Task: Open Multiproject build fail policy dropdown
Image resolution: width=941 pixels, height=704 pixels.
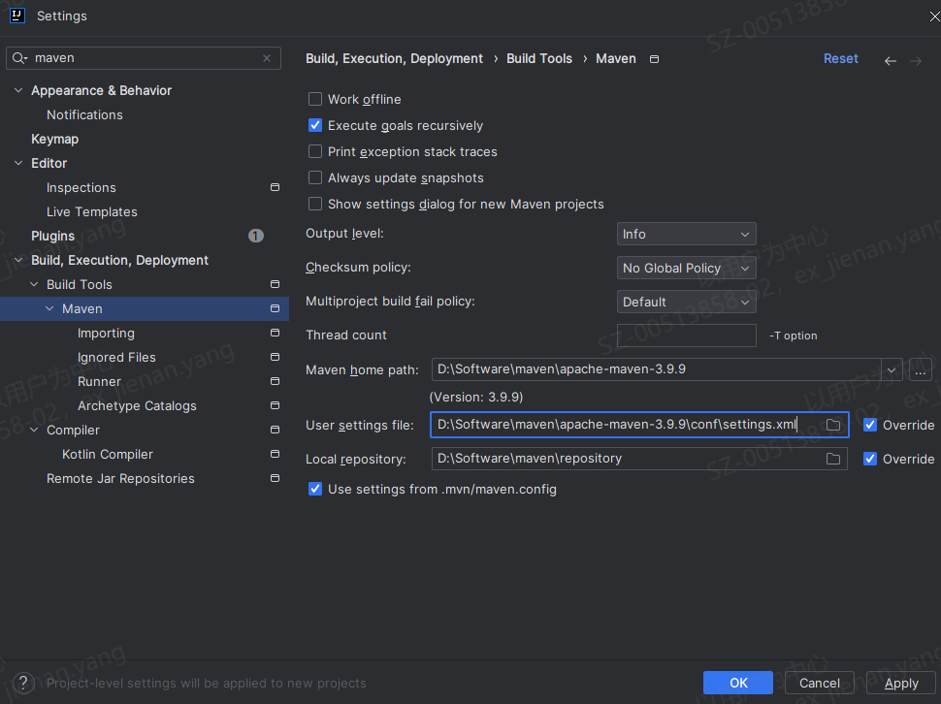Action: [x=686, y=302]
